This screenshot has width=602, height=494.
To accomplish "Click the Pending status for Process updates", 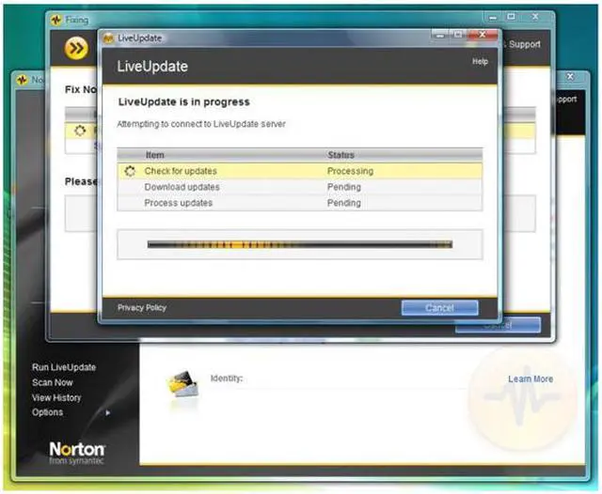I will coord(344,203).
